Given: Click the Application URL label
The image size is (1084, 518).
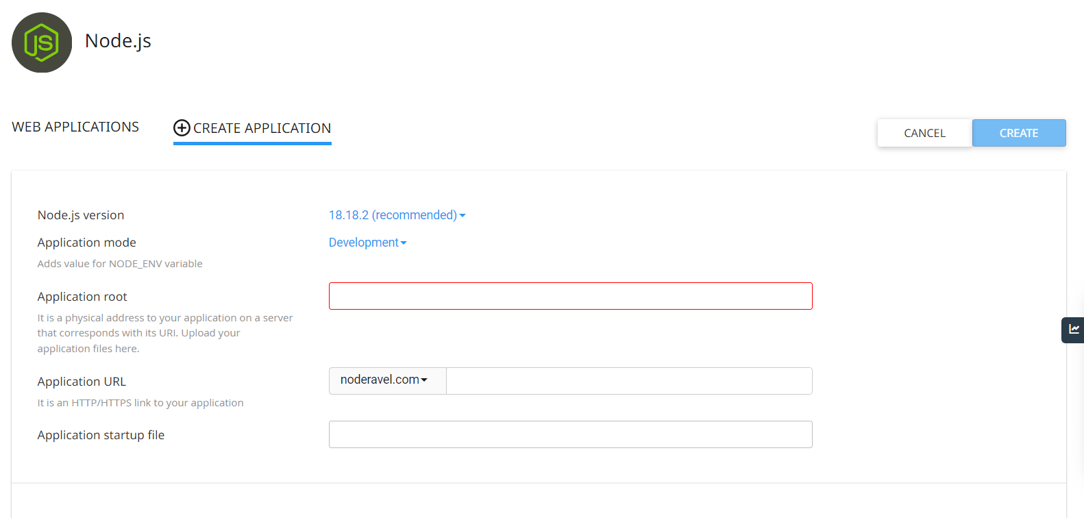Looking at the screenshot, I should coord(82,382).
